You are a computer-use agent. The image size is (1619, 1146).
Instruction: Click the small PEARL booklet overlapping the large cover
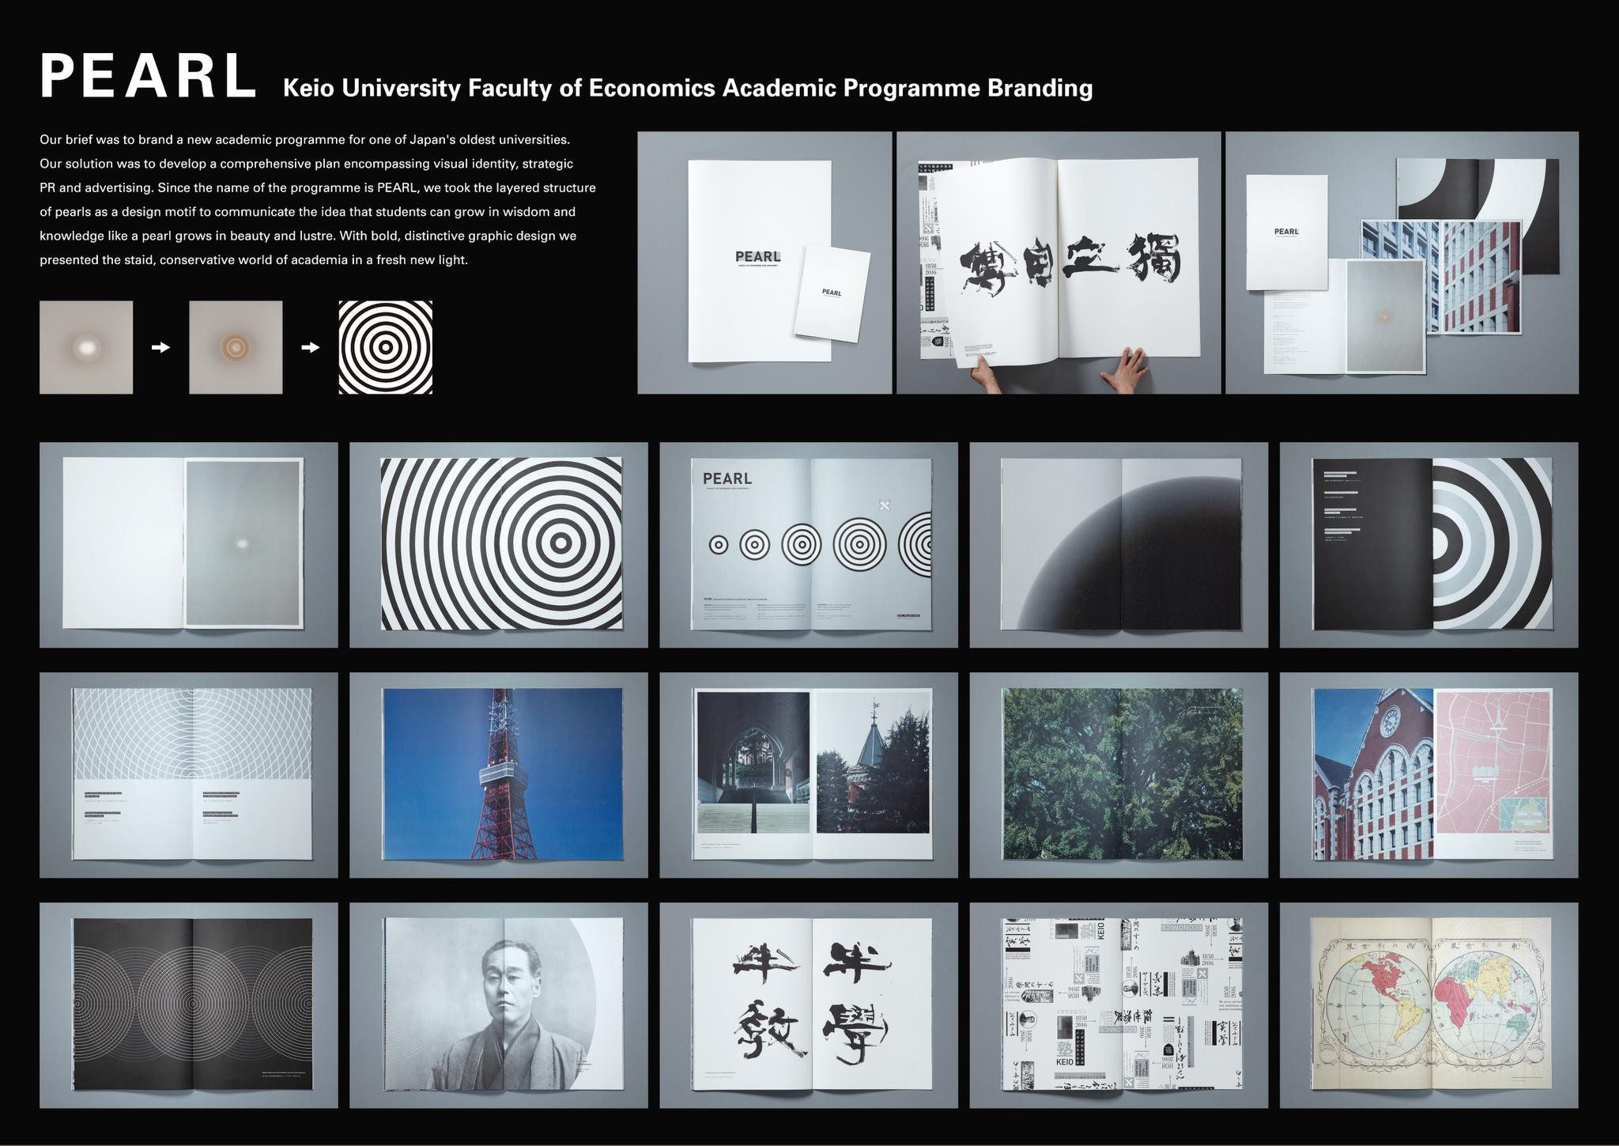pos(832,293)
